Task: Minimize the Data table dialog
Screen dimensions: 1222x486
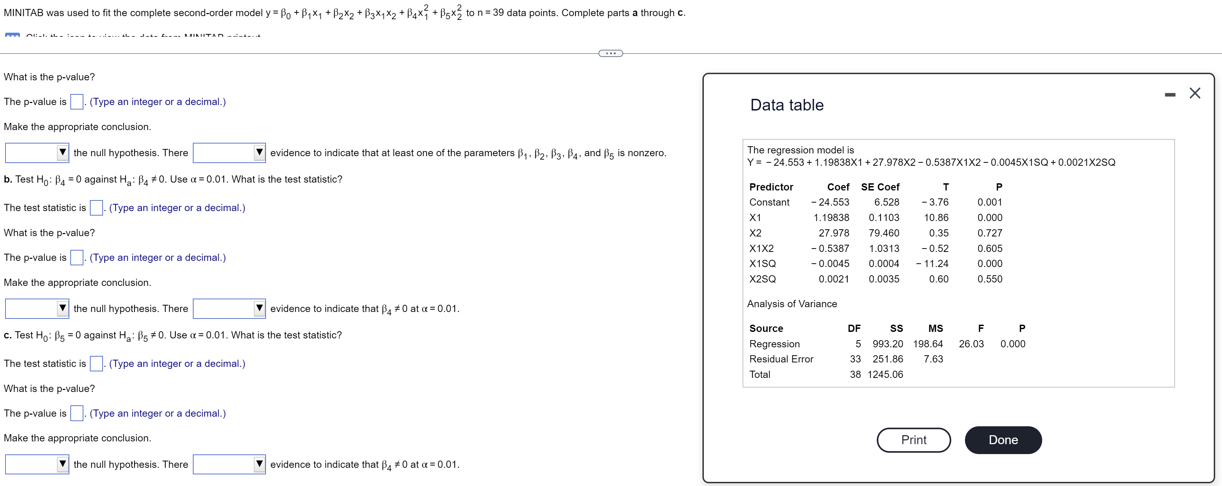Action: tap(1171, 94)
